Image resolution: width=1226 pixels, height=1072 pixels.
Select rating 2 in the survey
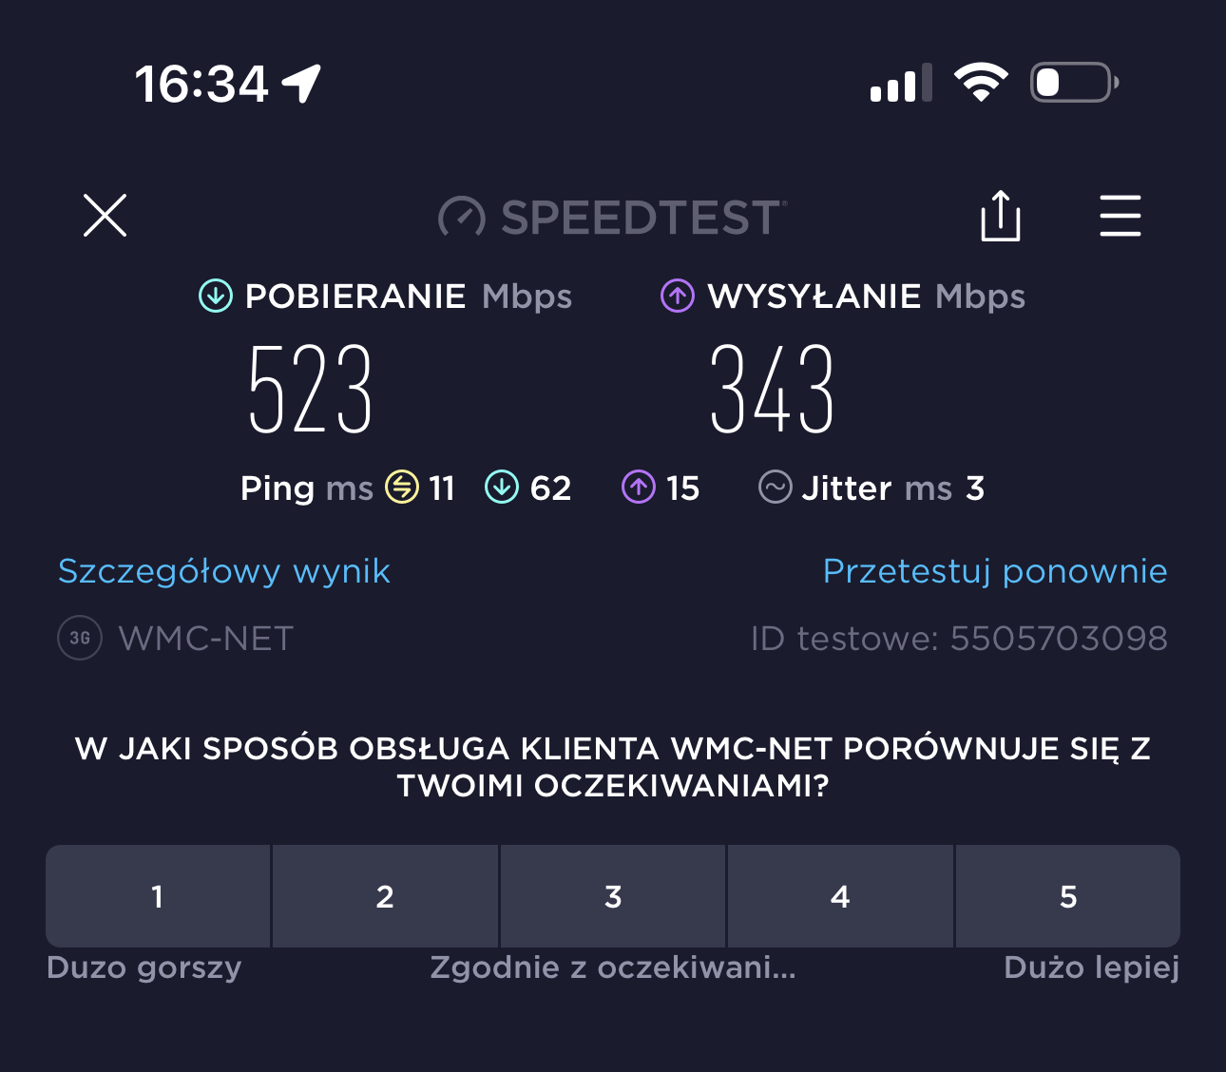(x=385, y=896)
